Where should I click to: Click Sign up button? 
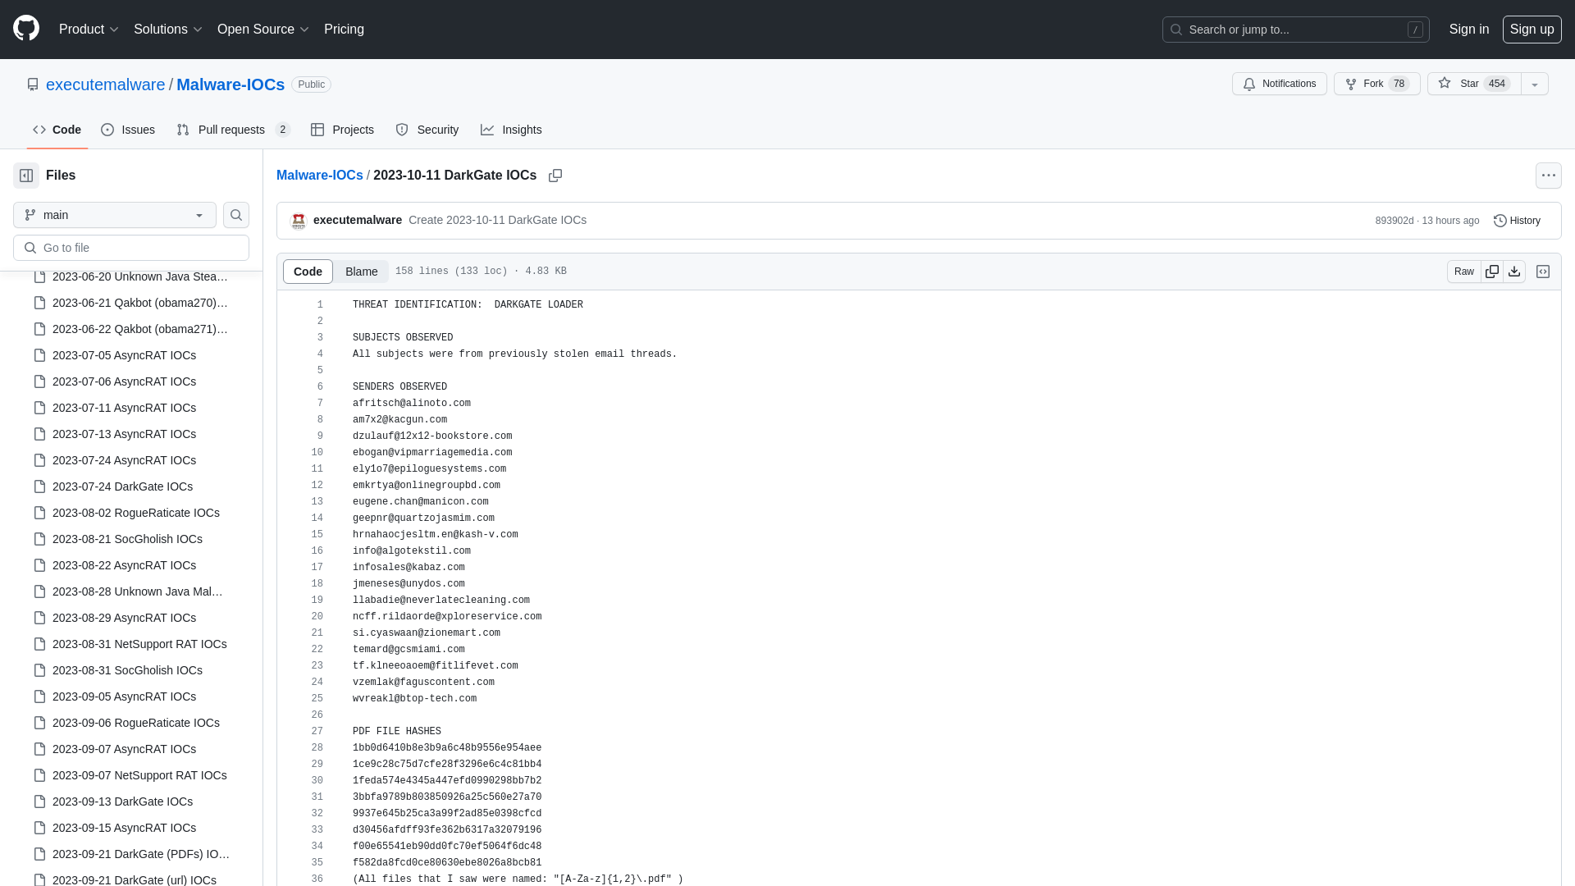tap(1532, 30)
